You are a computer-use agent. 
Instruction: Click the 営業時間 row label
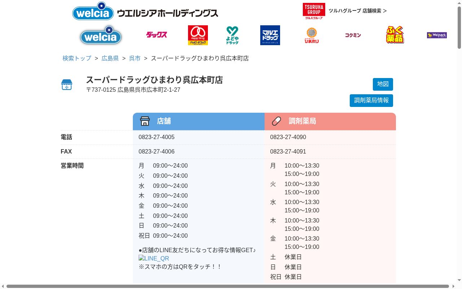(72, 166)
